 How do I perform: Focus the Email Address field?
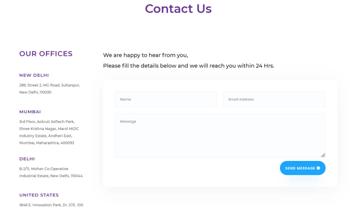274,99
